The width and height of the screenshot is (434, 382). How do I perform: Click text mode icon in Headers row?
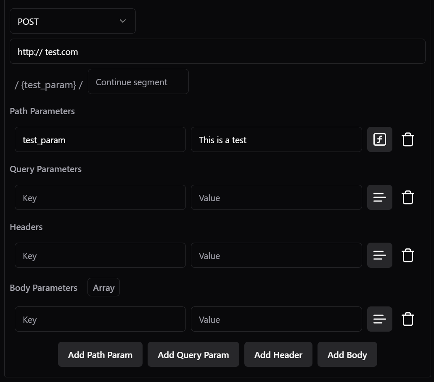(379, 255)
